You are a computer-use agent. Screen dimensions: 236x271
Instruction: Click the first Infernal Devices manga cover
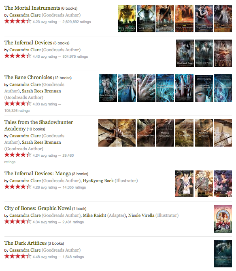184,183
